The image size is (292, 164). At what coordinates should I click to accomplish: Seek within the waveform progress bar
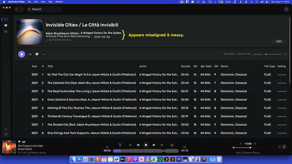146,151
